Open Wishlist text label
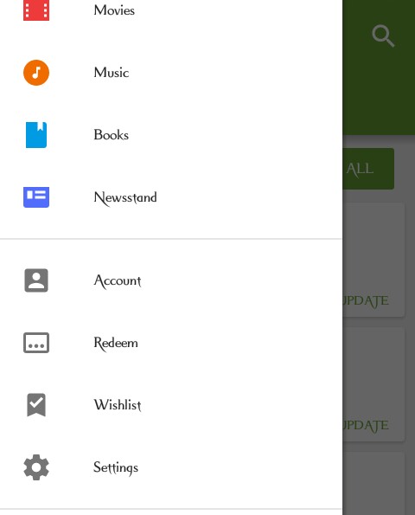This screenshot has height=515, width=415. point(118,405)
